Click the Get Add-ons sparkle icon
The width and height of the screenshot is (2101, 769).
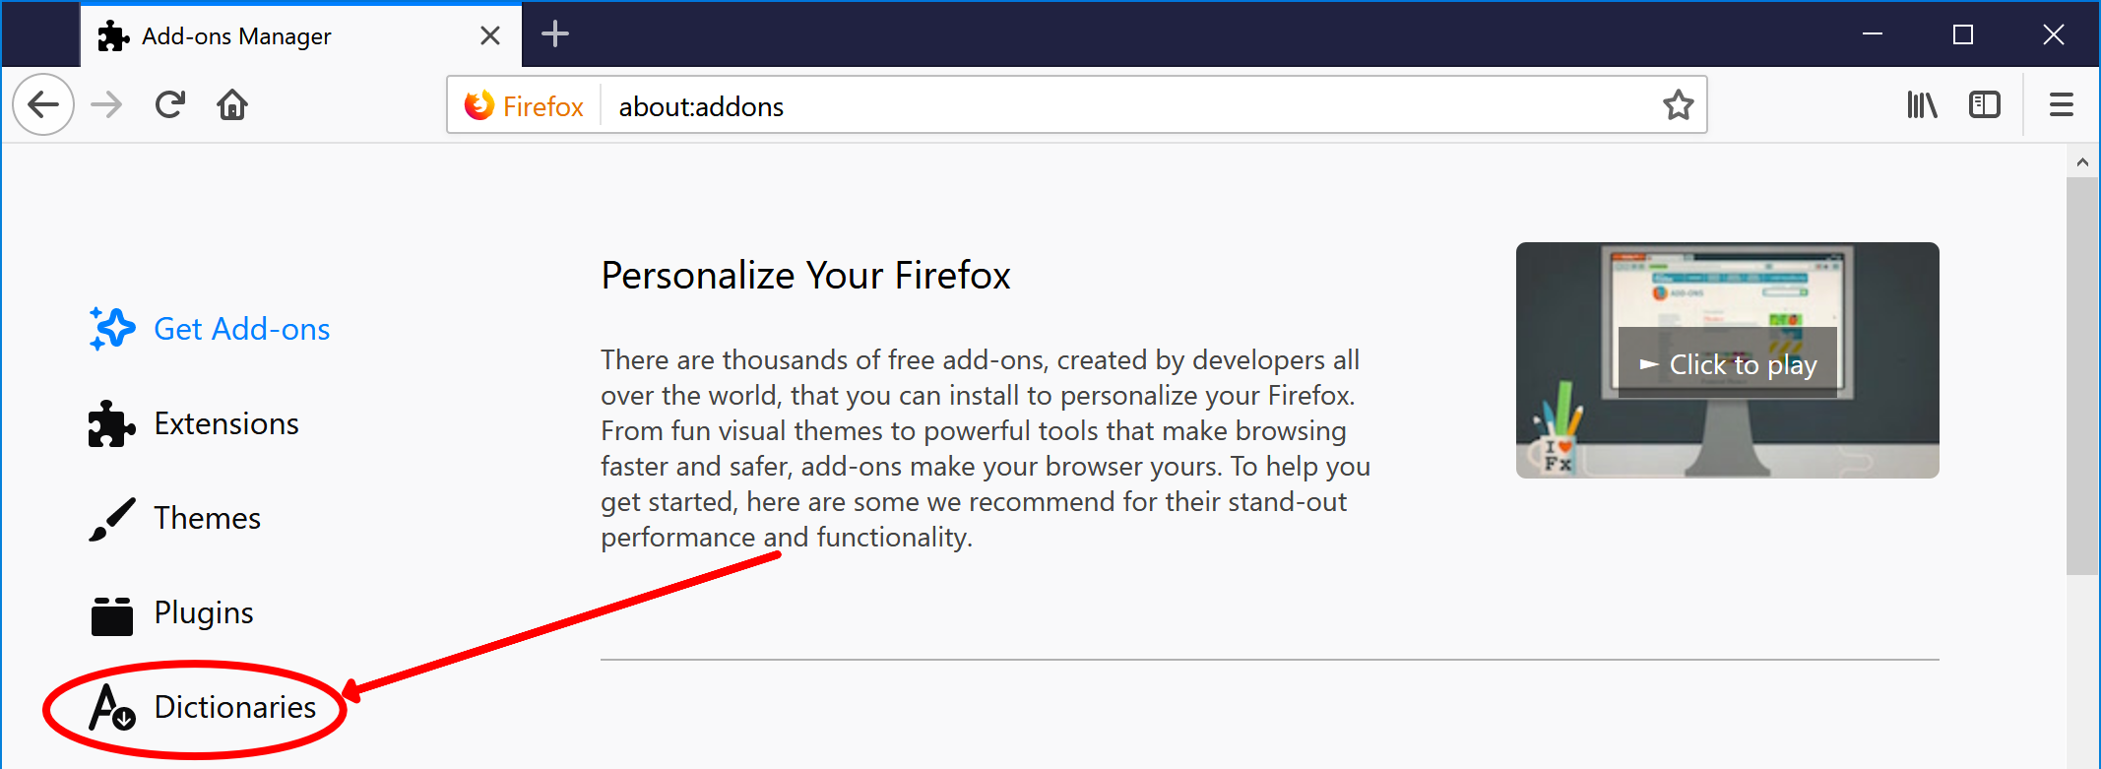(112, 329)
